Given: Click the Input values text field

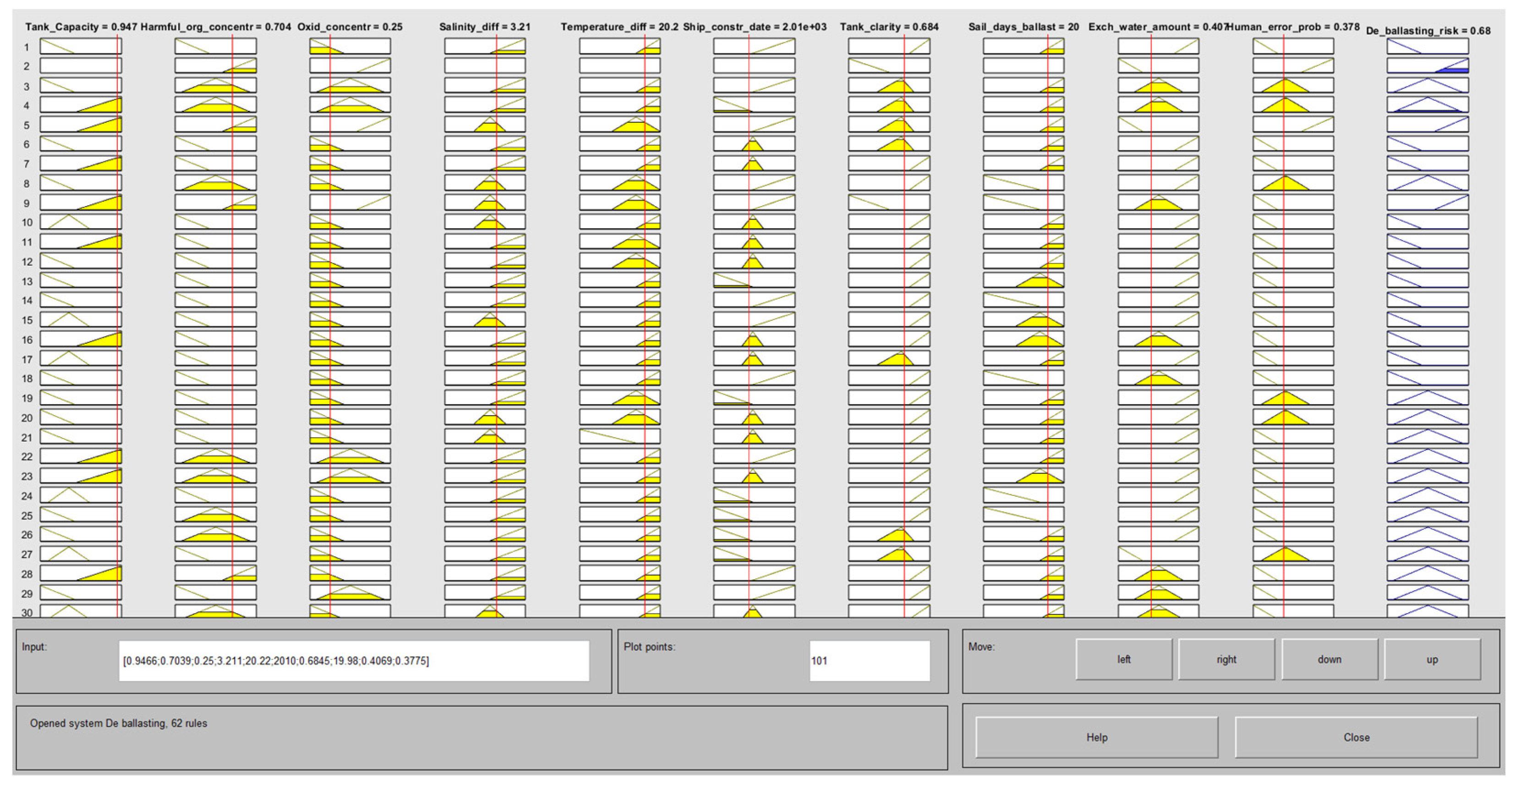Looking at the screenshot, I should click(354, 660).
